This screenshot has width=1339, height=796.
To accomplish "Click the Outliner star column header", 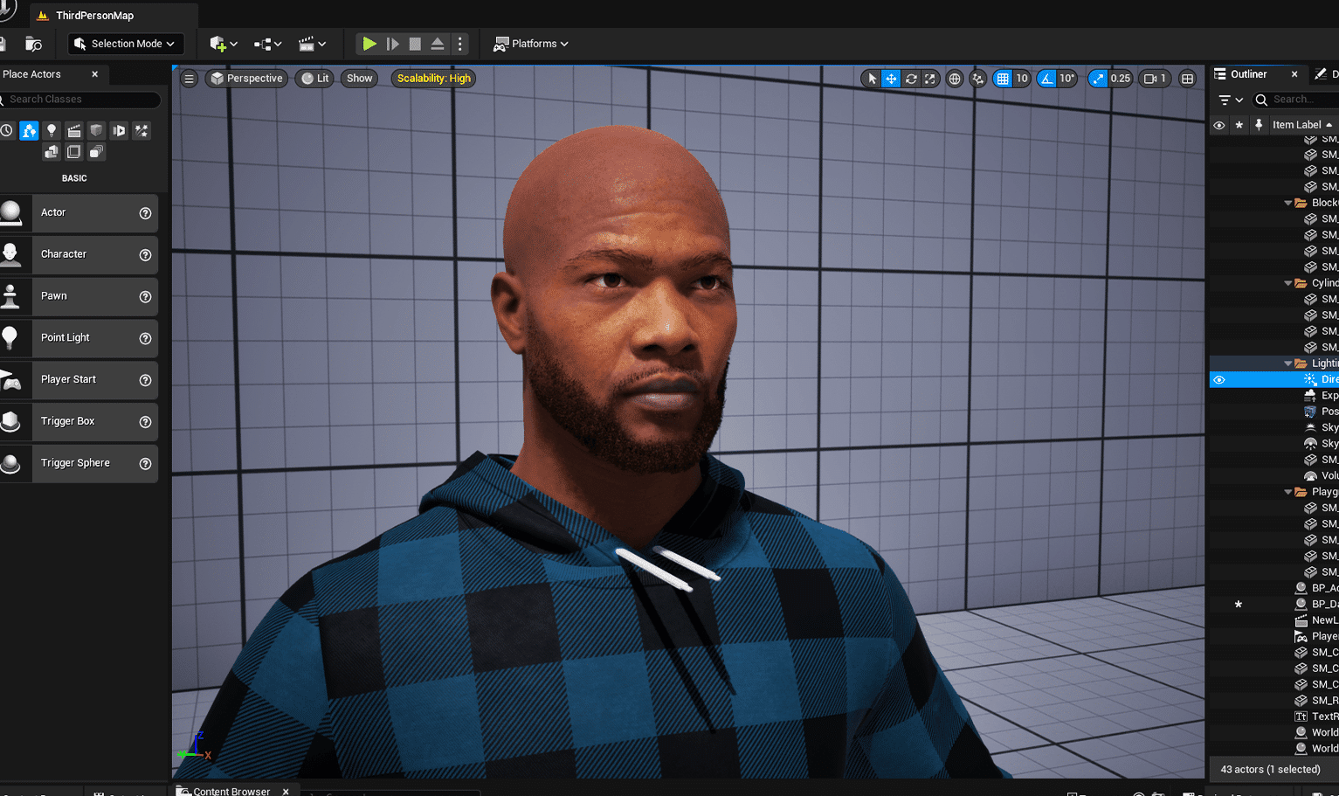I will click(x=1239, y=125).
